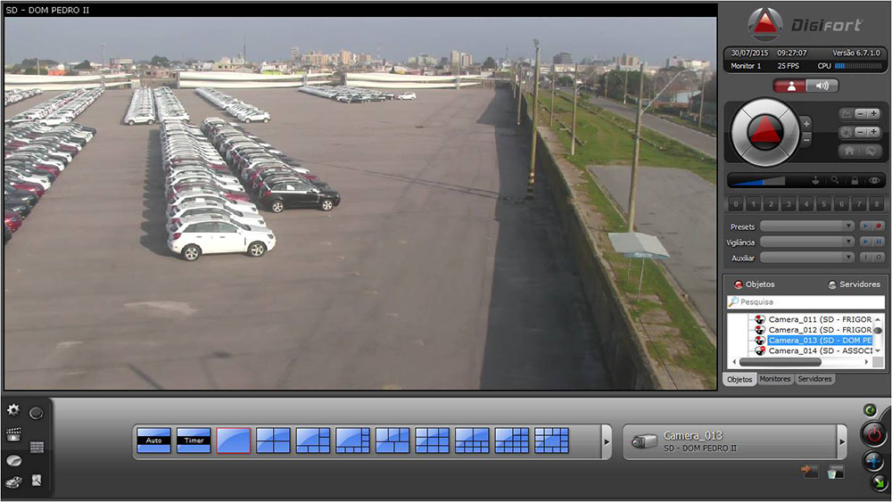Select the Servidores radio button
Screen dimensions: 892x502
click(x=832, y=284)
